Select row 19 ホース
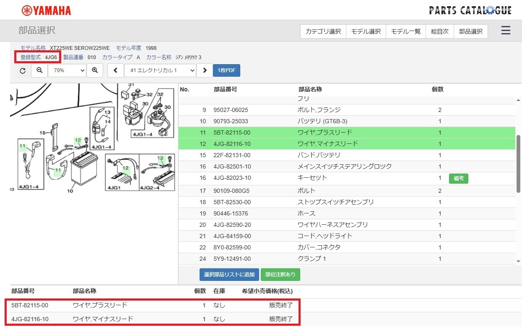The image size is (522, 327). [347, 213]
